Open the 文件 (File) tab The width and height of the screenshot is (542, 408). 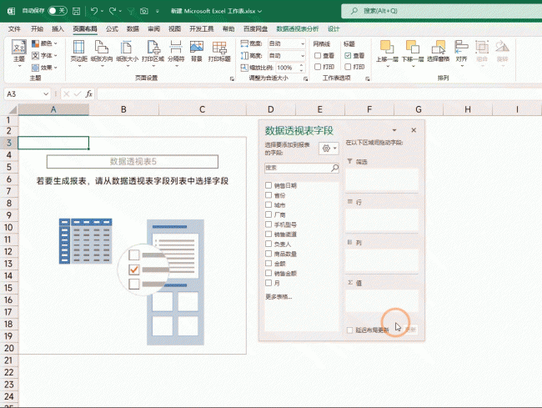[14, 29]
